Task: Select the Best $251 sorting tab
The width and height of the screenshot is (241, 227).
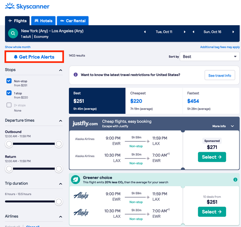Action: coord(97,101)
